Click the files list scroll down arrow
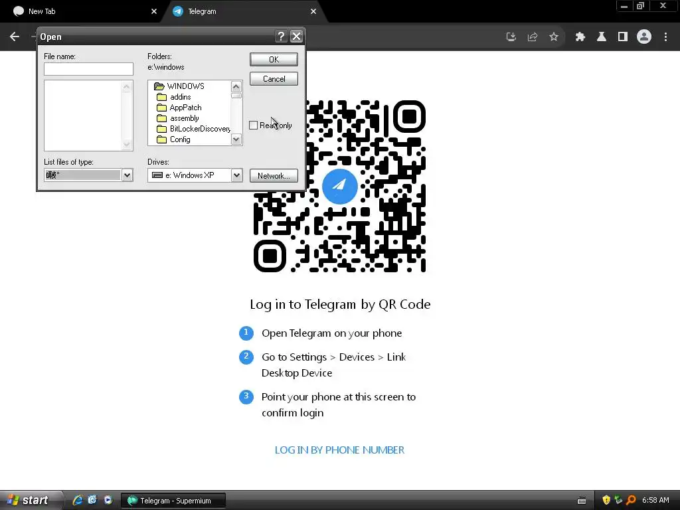 point(126,144)
